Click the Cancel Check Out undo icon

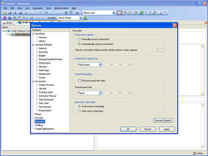coord(165,13)
